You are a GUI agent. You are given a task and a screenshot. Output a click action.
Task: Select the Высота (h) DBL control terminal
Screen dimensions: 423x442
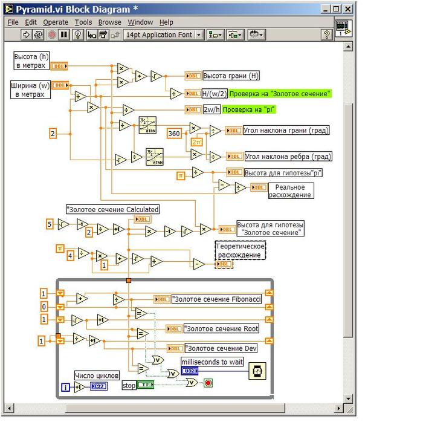click(59, 66)
